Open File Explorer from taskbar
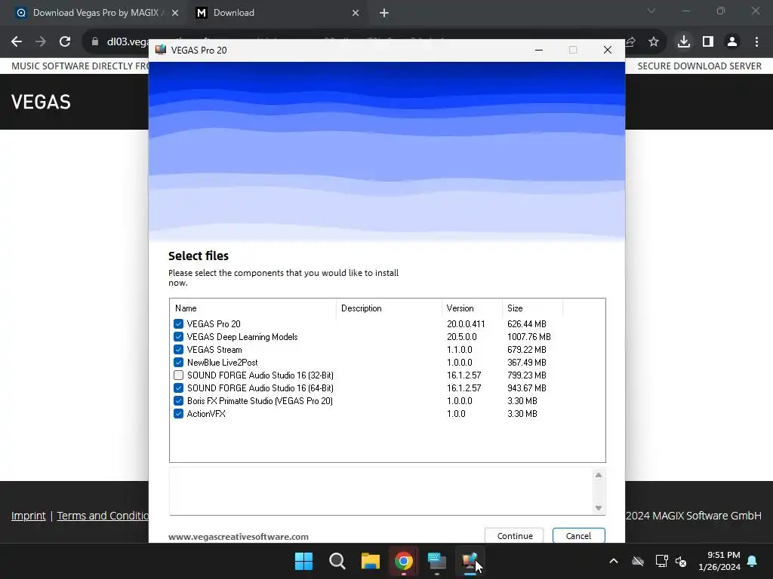 (x=370, y=561)
